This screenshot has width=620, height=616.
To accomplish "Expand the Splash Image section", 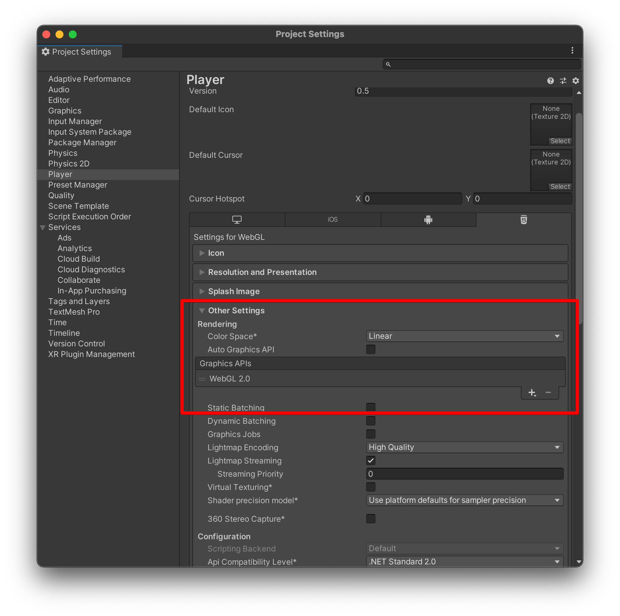I will pos(380,291).
